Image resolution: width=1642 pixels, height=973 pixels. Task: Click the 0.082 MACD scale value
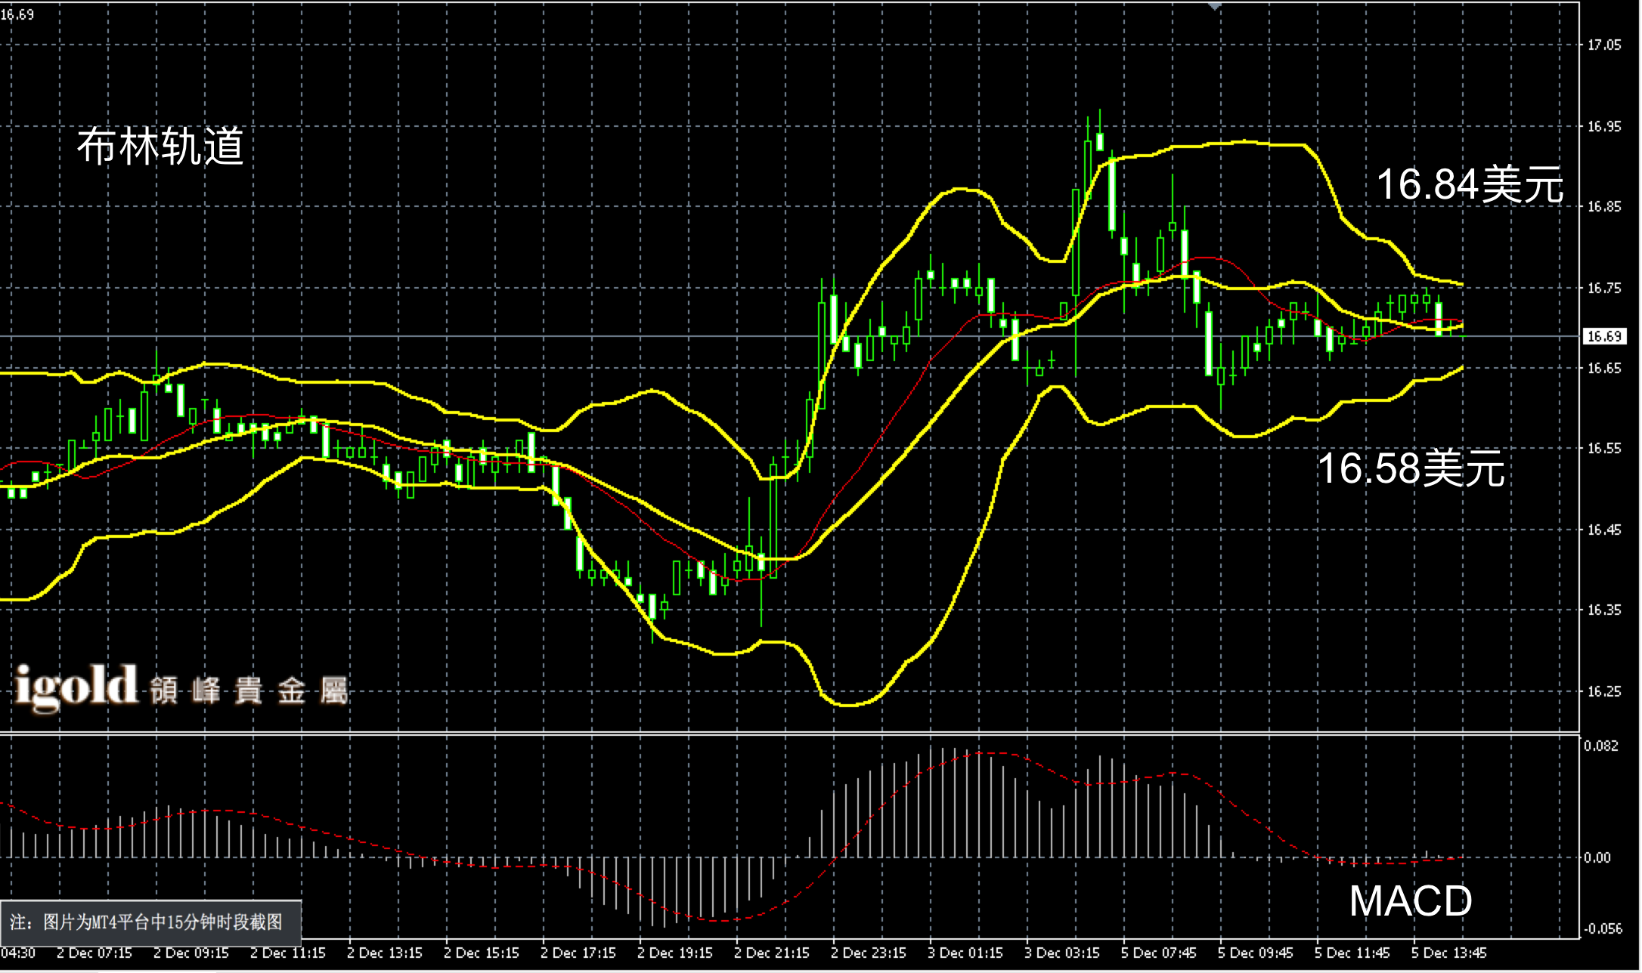click(1601, 746)
